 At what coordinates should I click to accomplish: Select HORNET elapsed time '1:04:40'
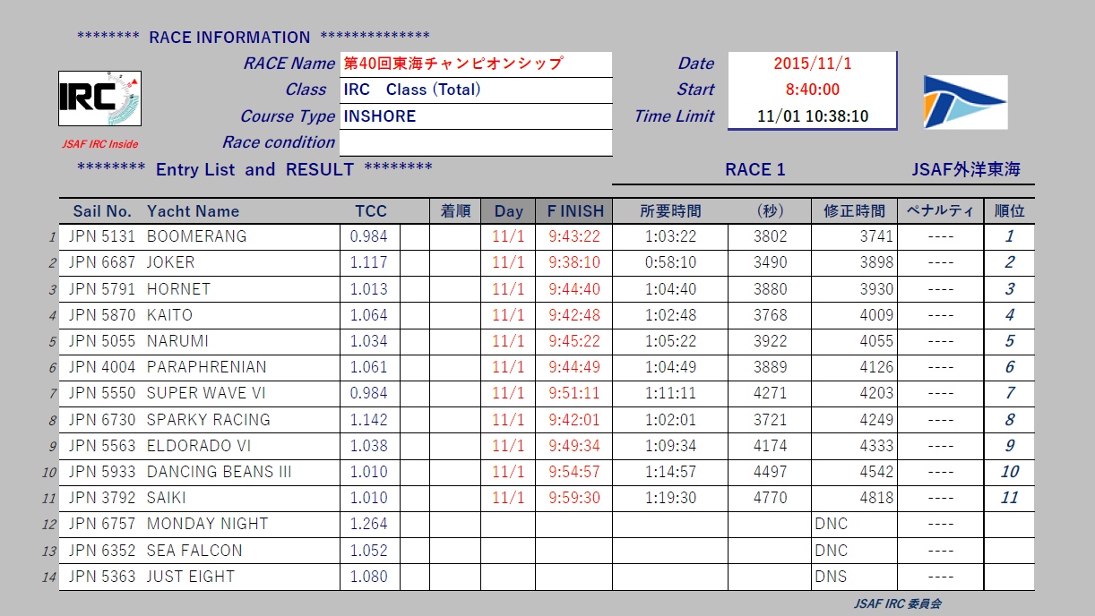[670, 289]
